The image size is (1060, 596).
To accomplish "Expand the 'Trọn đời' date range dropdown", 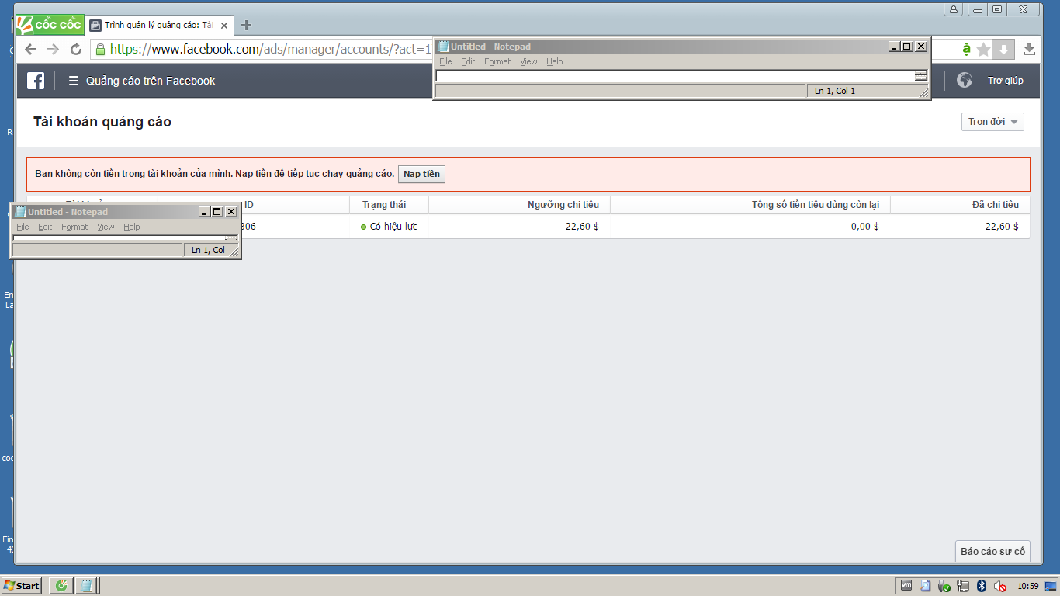I will [992, 122].
